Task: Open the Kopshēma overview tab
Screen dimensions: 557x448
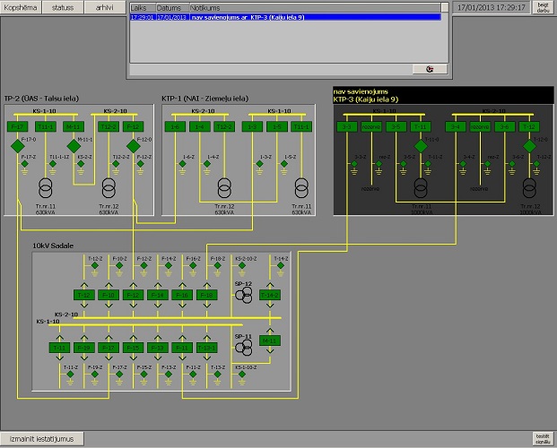Action: point(20,6)
